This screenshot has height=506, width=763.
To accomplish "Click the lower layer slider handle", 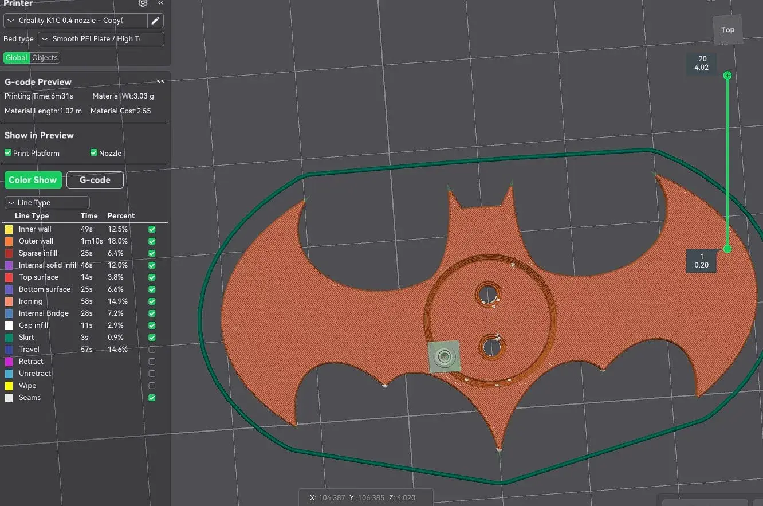I will click(727, 249).
